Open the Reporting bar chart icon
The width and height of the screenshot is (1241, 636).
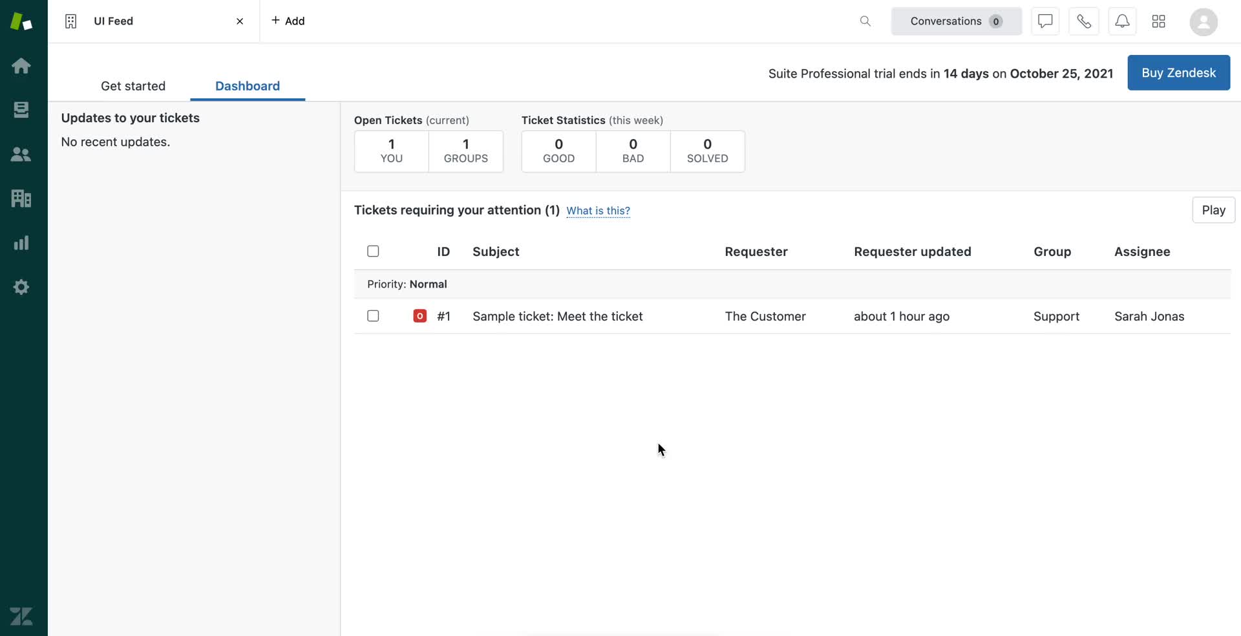21,242
